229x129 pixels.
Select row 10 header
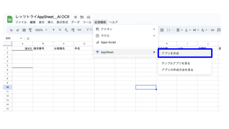click(x=7, y=87)
